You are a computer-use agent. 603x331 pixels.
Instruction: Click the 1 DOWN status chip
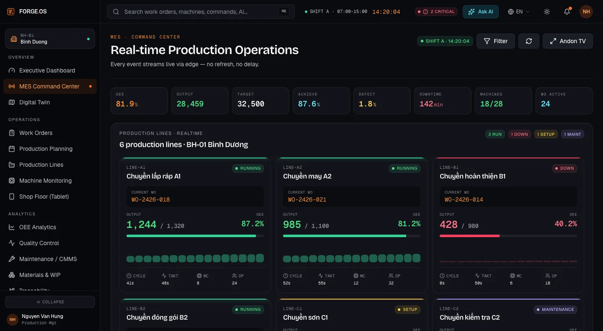pyautogui.click(x=519, y=134)
